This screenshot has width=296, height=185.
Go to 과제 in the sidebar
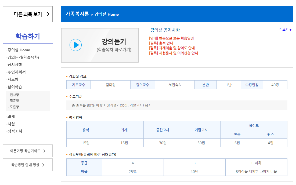click(11, 117)
